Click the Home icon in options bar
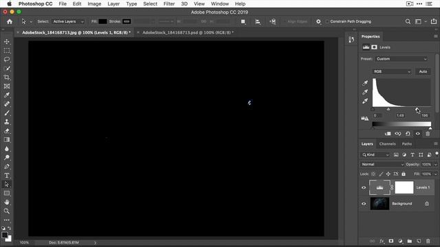This screenshot has width=440, height=247. [10, 21]
